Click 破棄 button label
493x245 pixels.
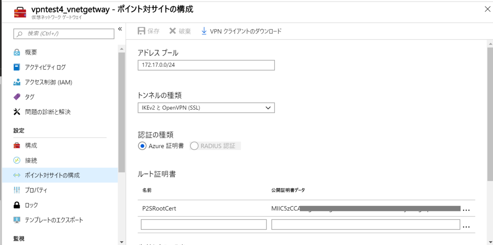point(185,31)
